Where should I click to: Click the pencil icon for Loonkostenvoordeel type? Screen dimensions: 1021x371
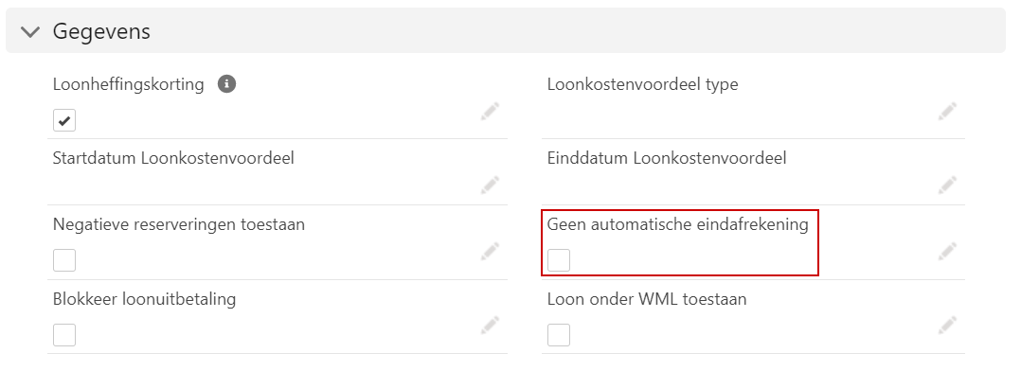(947, 112)
